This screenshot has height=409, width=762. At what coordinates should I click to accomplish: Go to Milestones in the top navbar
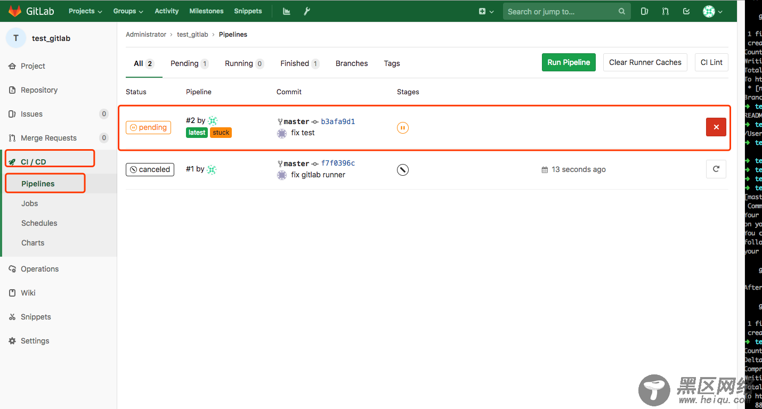[x=206, y=11]
